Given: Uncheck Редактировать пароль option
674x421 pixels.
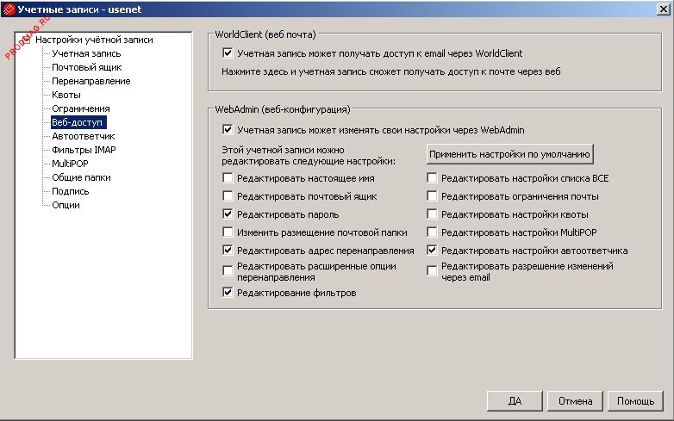Looking at the screenshot, I should pos(228,214).
